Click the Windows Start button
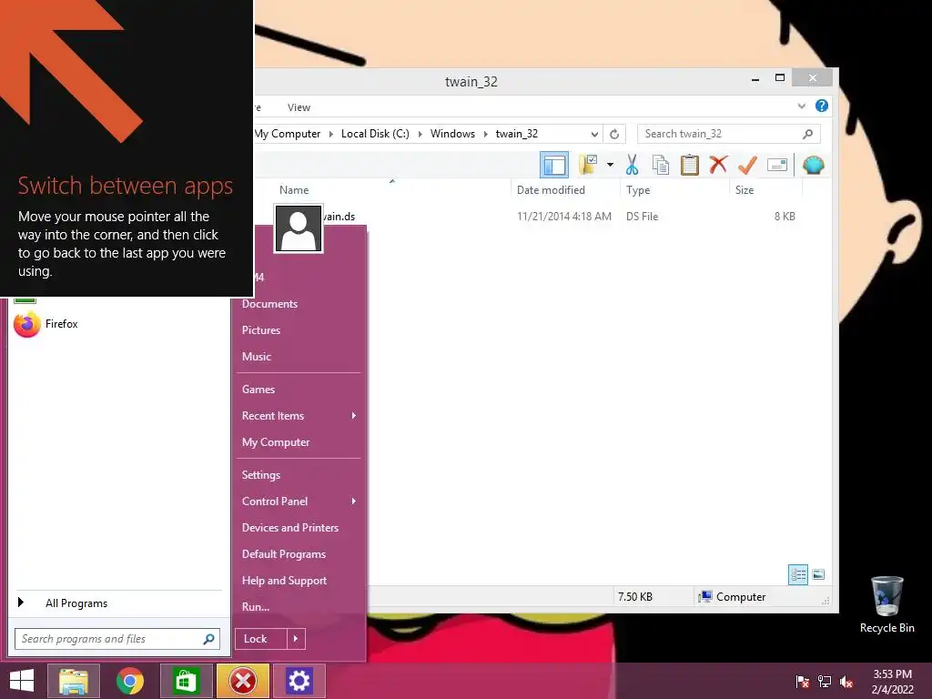Screen dimensions: 932x699 pos(22,681)
